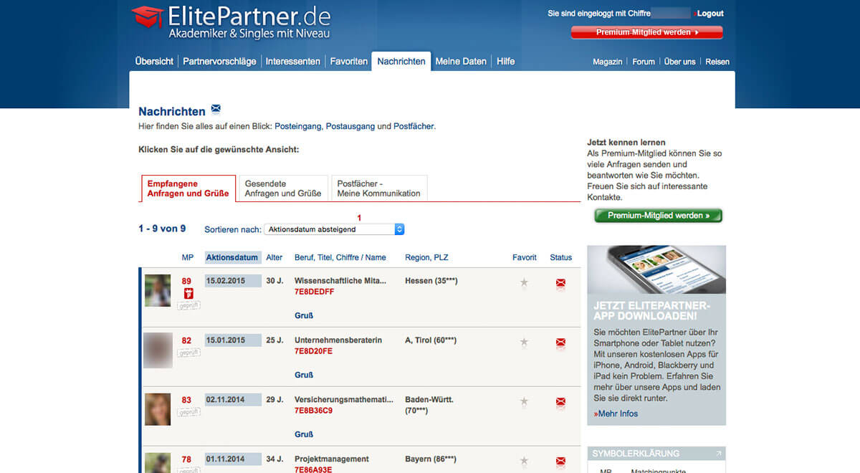Open Interessenten section
This screenshot has height=473, width=860.
click(293, 62)
